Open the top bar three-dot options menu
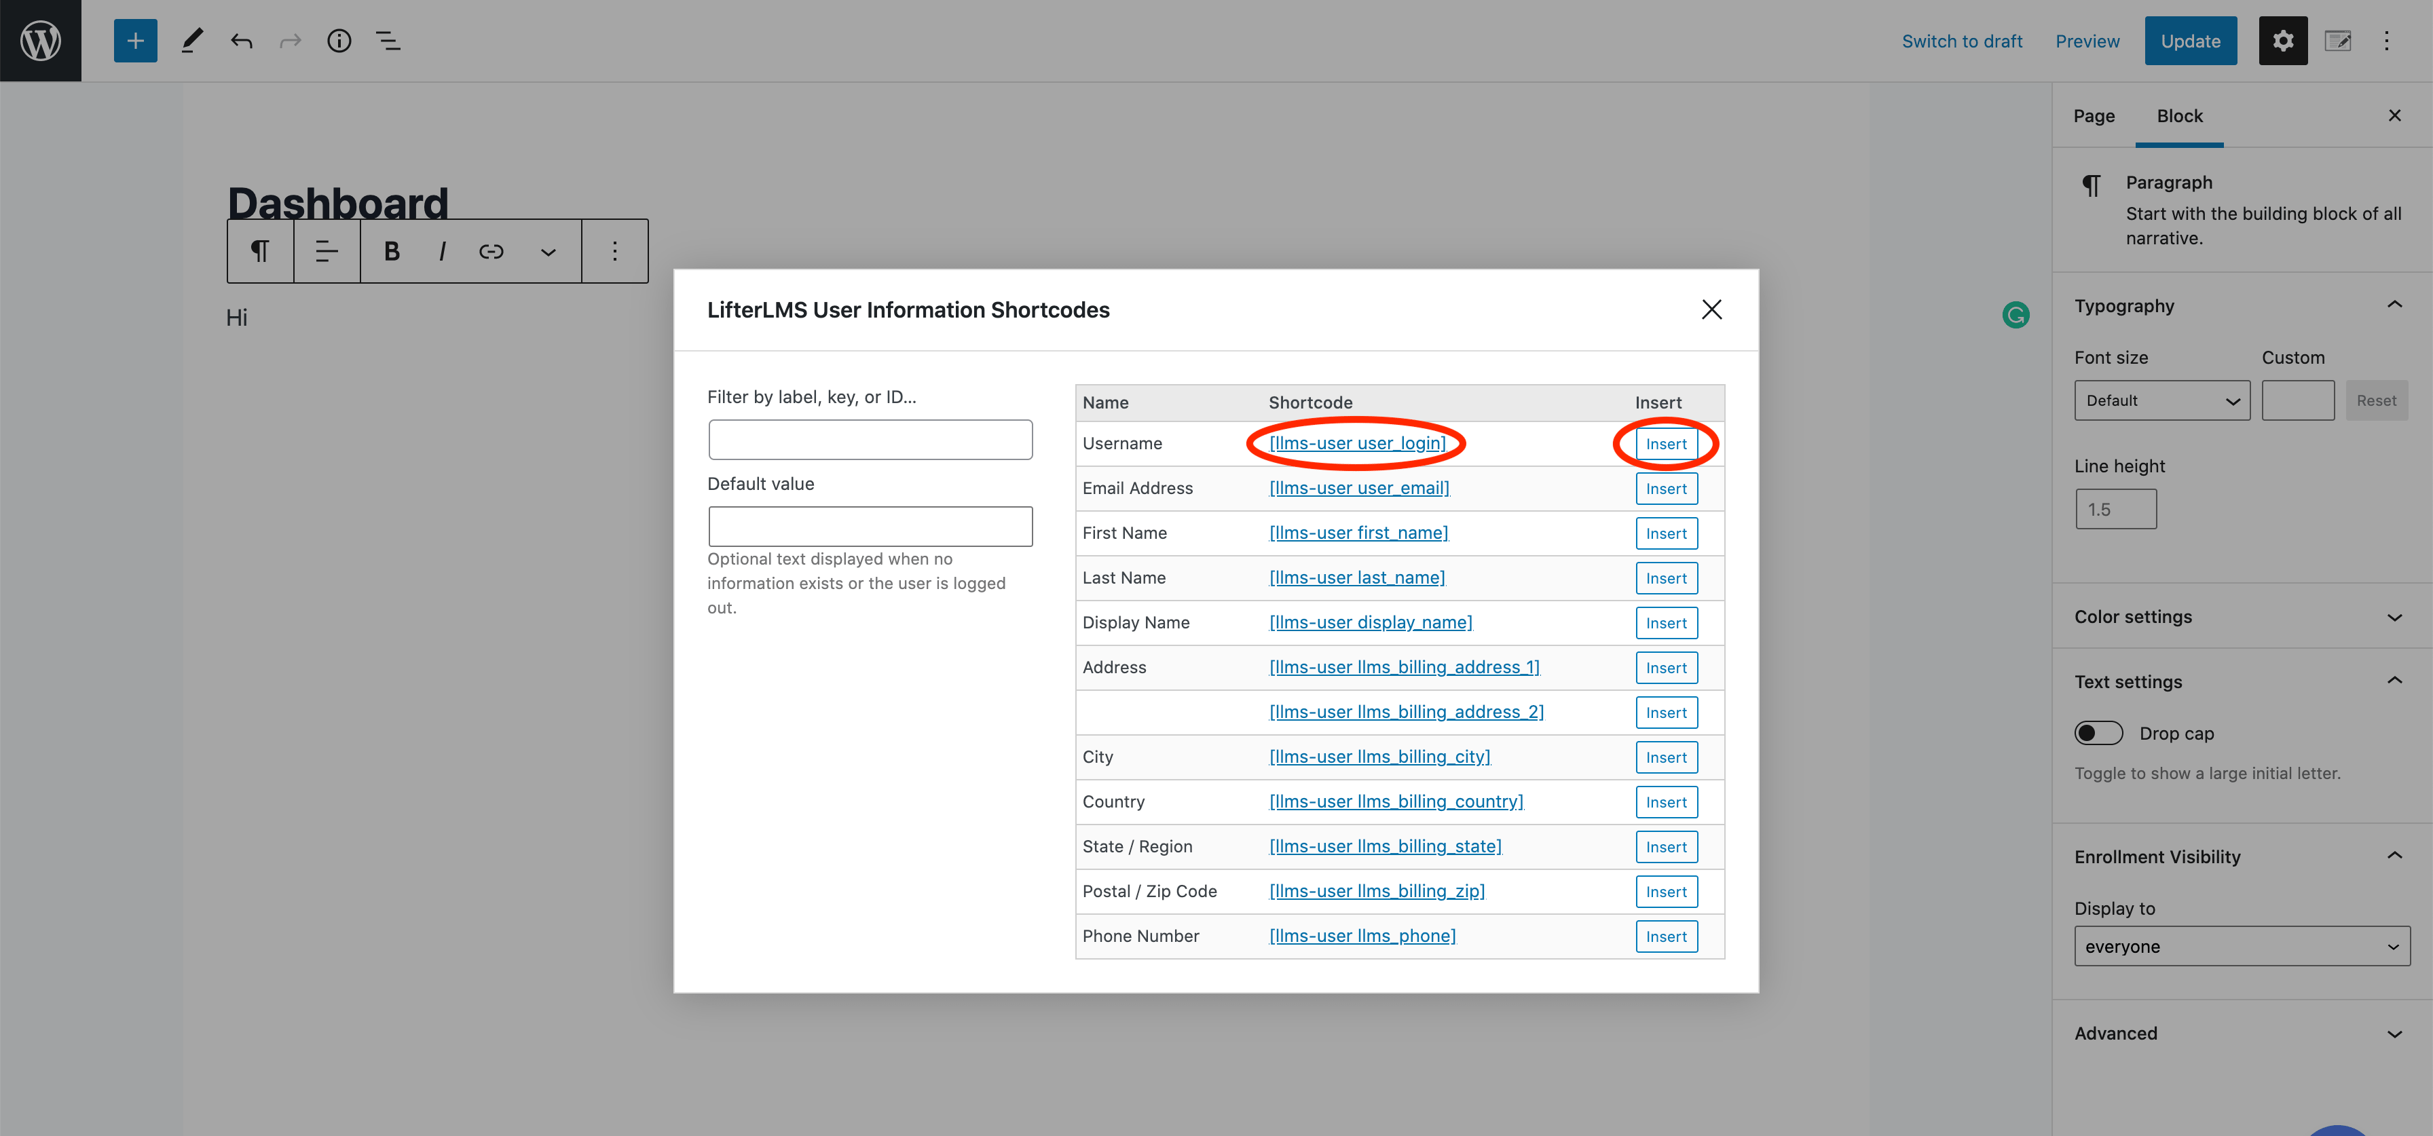Screen dimensions: 2433x1136 tap(2387, 41)
